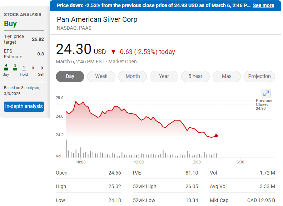Click the Buy analyst count bar
Screen dimensions: 283x206
[x=6, y=68]
